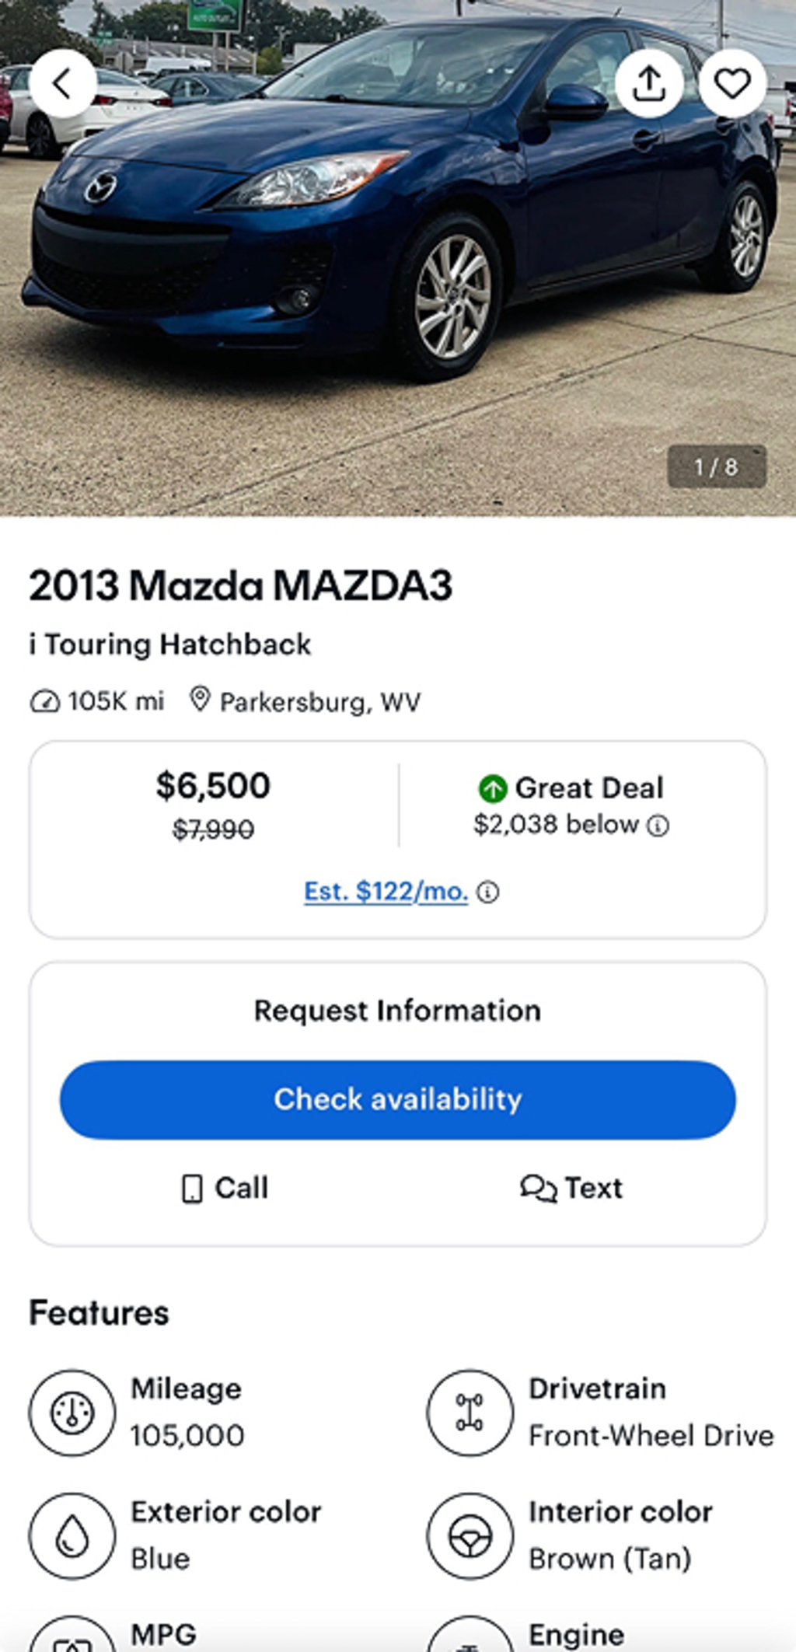
Task: Tap the Mileage gauge icon
Action: click(72, 1413)
